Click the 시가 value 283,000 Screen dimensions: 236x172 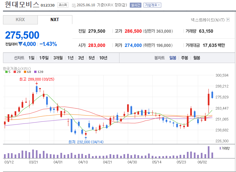coord(97,45)
